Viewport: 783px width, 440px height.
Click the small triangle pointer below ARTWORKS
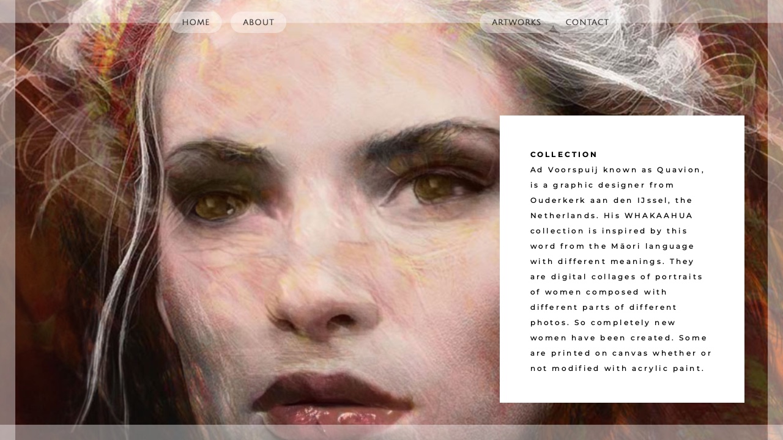pos(553,29)
